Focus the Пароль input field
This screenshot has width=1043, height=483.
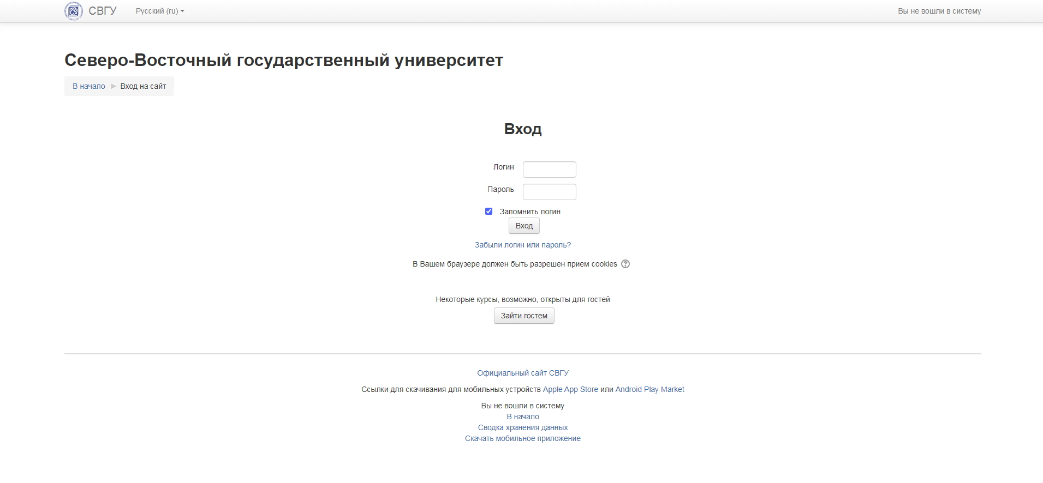(x=549, y=192)
